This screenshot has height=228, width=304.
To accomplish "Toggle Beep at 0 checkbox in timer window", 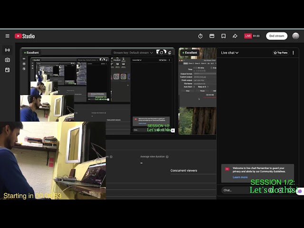I will [x=208, y=87].
